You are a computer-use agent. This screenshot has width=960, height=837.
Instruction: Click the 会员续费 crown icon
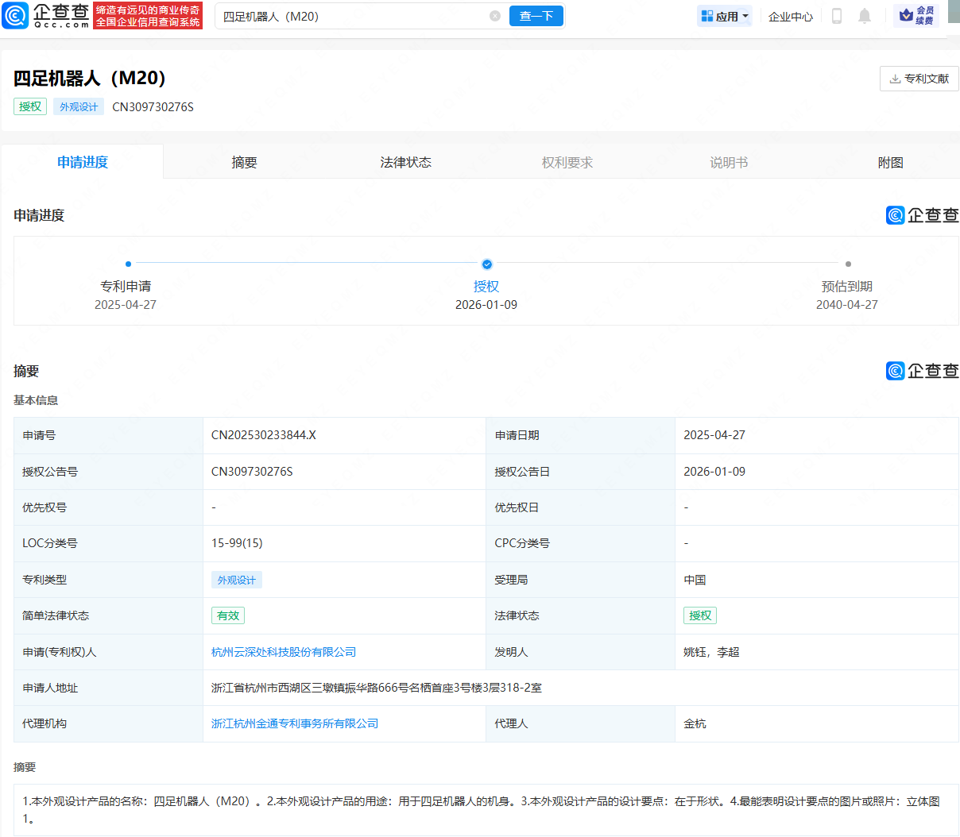click(x=905, y=15)
